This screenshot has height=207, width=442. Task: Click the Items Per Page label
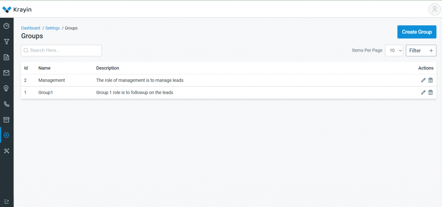(x=367, y=50)
